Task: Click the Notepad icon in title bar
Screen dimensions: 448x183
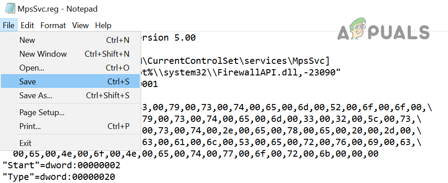Action: 9,8
